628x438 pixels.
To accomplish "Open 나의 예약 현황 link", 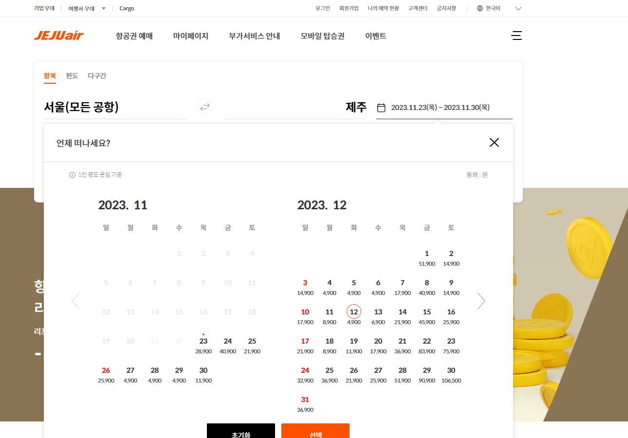I will click(384, 8).
